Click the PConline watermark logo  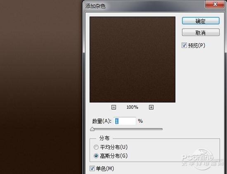202,160
